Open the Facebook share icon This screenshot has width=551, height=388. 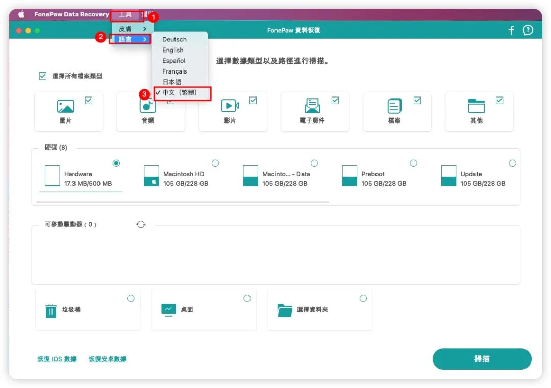[x=511, y=30]
